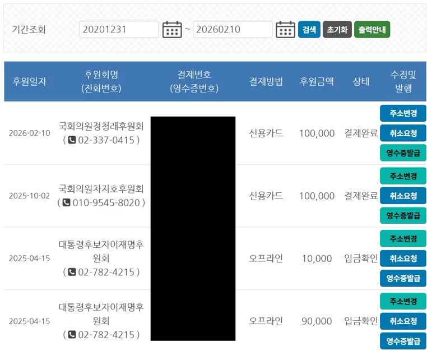The height and width of the screenshot is (351, 427).
Task: Click phone icon for 010-9545-8020
Action: coord(66,203)
